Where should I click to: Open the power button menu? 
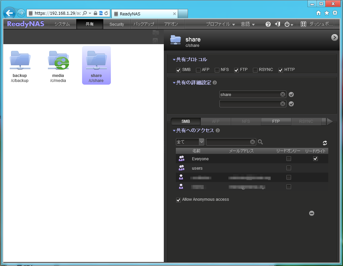point(288,24)
